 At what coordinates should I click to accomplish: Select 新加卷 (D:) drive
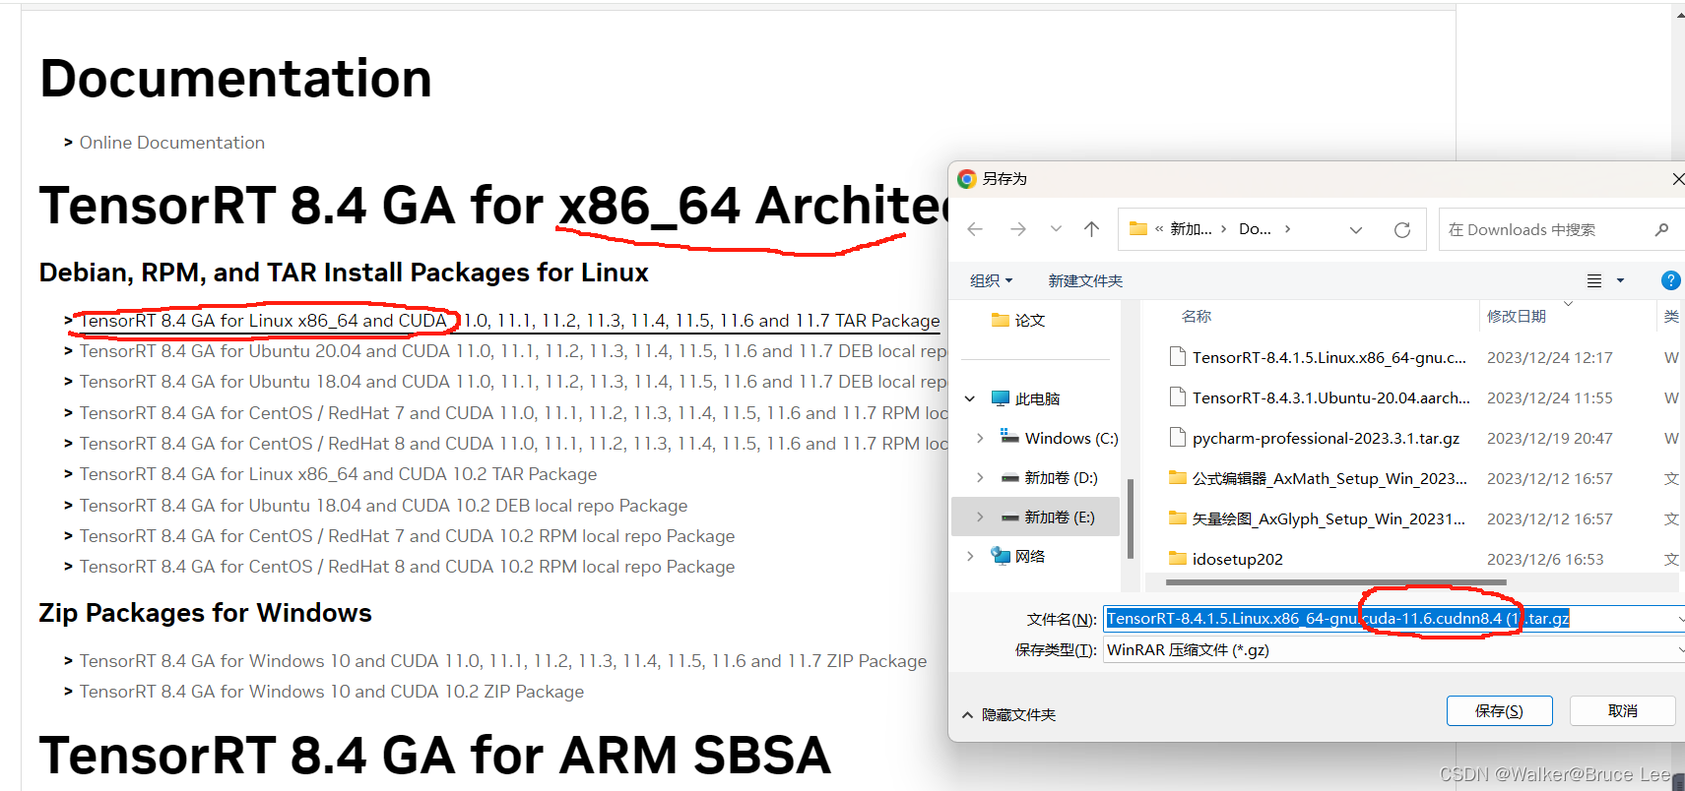pyautogui.click(x=1061, y=477)
